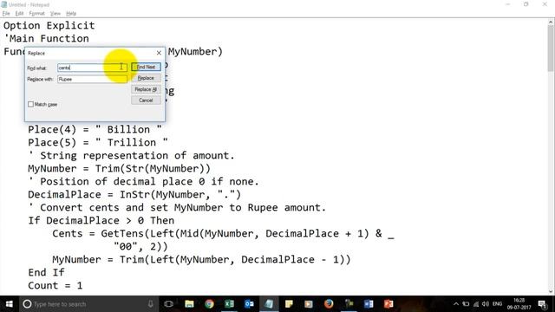This screenshot has height=312, width=555.
Task: Click the scroll up arrow of the editor
Action: click(551, 23)
